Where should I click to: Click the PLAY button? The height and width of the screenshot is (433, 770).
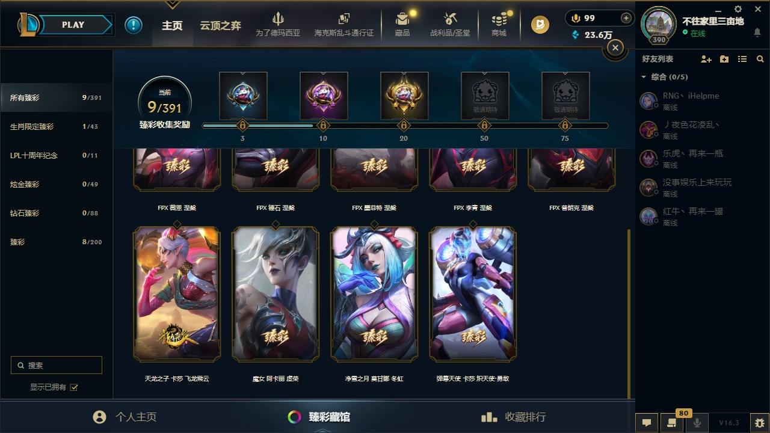pos(73,25)
